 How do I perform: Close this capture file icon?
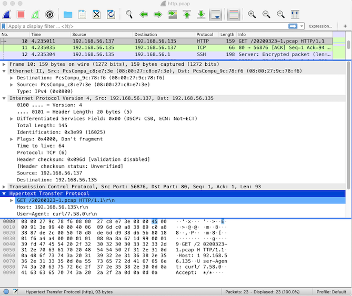pyautogui.click(x=96, y=15)
